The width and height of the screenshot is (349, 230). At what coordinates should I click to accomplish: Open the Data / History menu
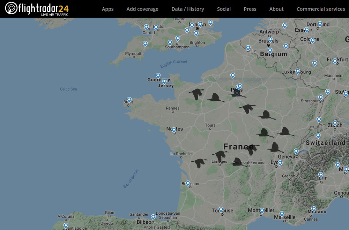click(x=188, y=9)
